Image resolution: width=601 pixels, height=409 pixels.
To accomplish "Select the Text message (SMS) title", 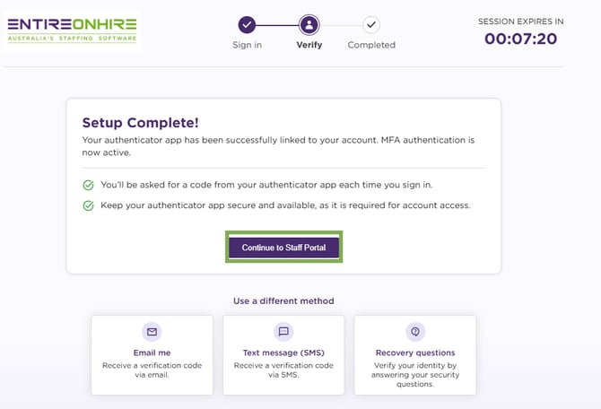I will (x=283, y=352).
